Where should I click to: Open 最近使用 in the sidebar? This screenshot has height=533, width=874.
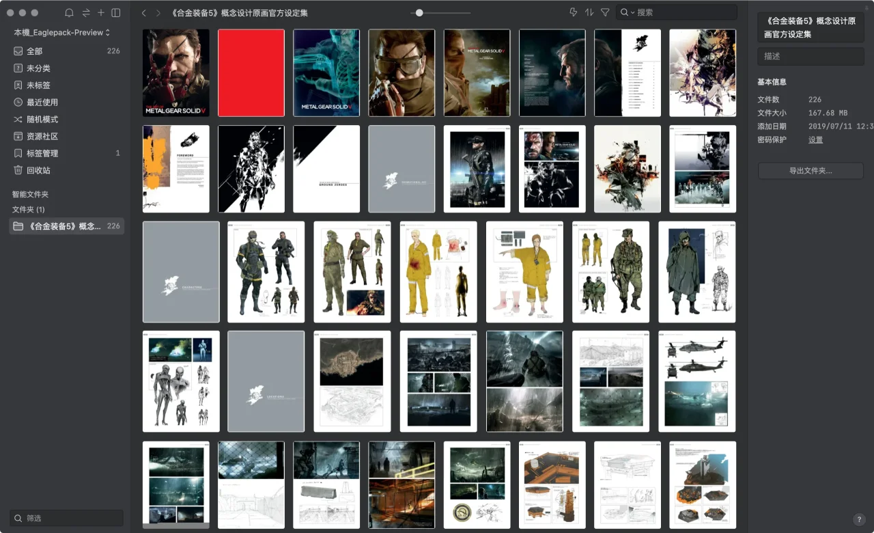[x=66, y=102]
